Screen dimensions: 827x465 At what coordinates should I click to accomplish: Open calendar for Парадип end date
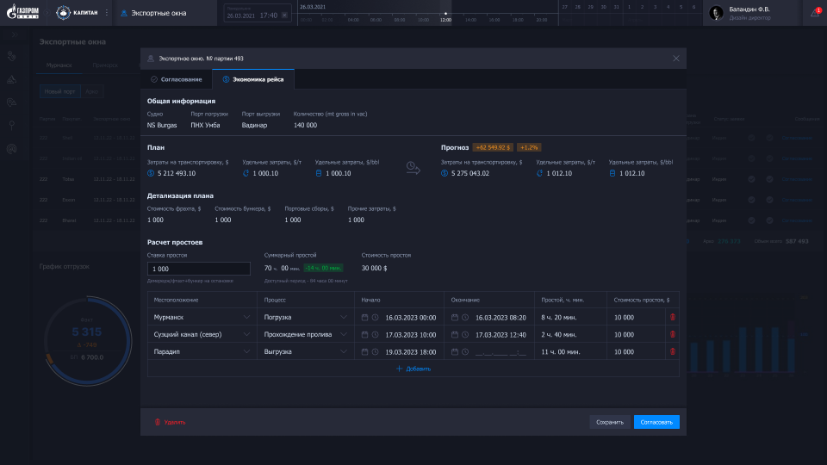click(x=454, y=352)
